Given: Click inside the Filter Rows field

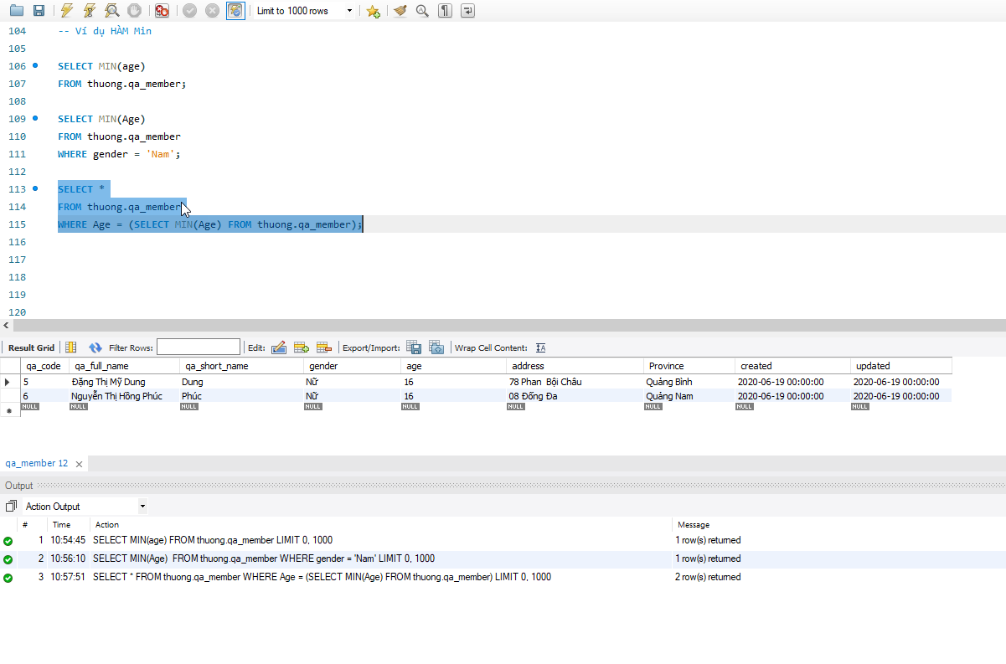Looking at the screenshot, I should tap(199, 346).
